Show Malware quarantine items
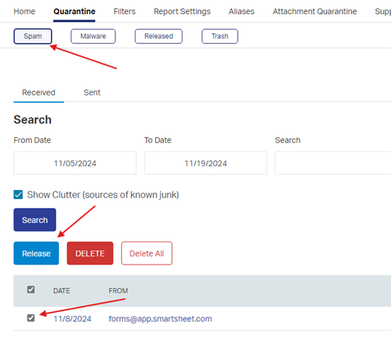This screenshot has height=342, width=391. coord(93,37)
